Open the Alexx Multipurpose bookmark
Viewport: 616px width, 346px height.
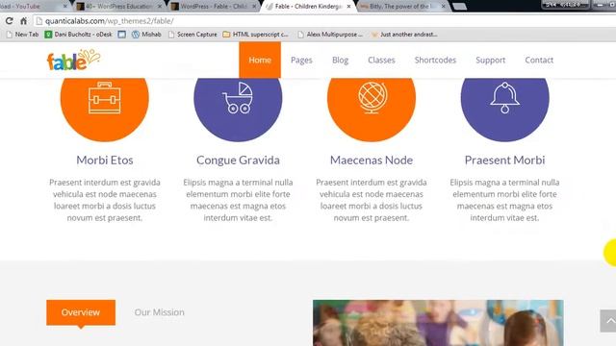click(330, 35)
